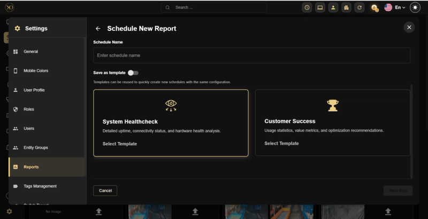Viewport: 428px width, 219px height.
Task: Click the Entity Groups people icon
Action: point(16,147)
